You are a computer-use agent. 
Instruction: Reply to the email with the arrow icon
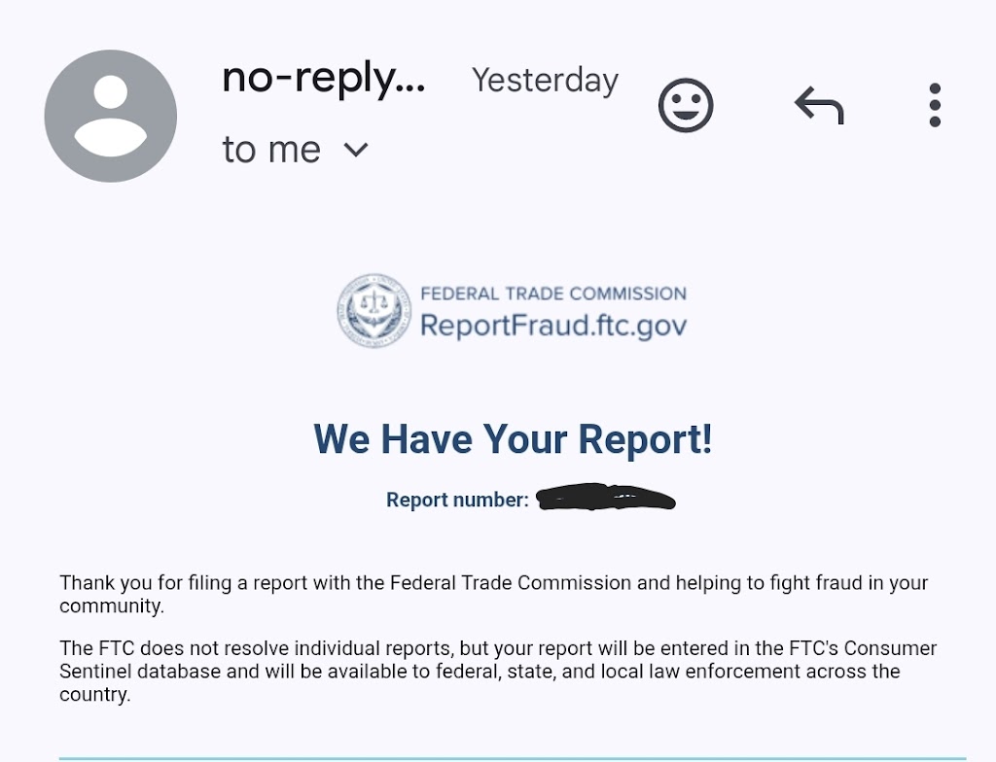(x=819, y=105)
